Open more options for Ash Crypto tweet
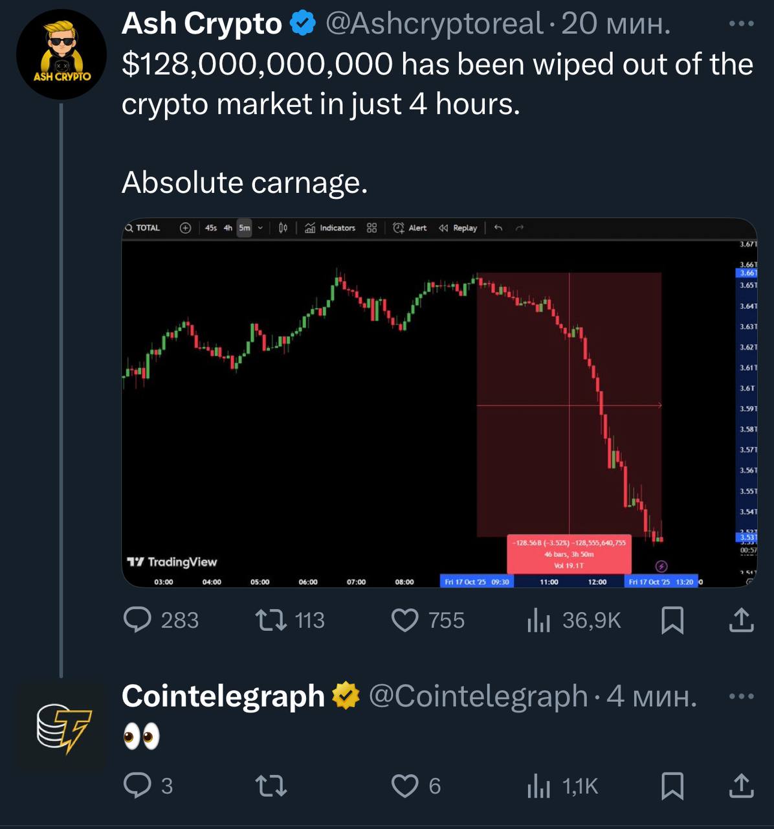The image size is (774, 829). (x=741, y=24)
